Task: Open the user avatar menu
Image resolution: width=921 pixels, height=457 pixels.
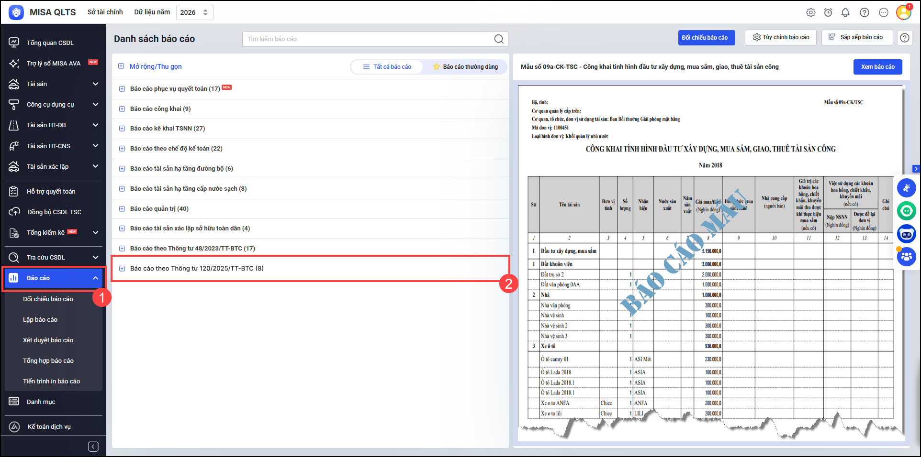Action: click(x=904, y=12)
